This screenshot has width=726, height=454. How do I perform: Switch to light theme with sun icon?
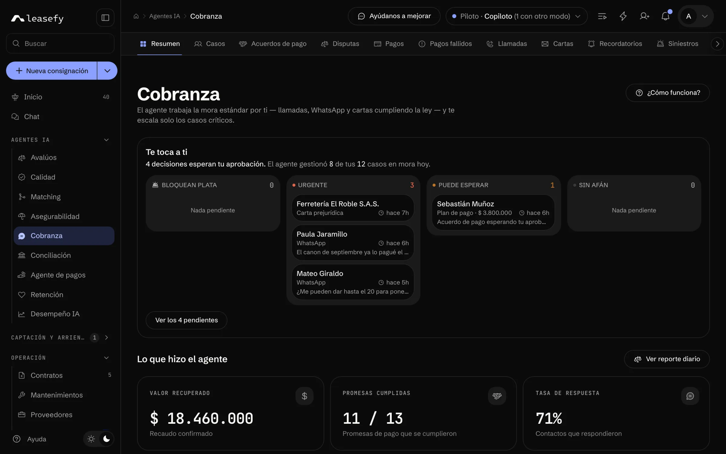pos(91,439)
